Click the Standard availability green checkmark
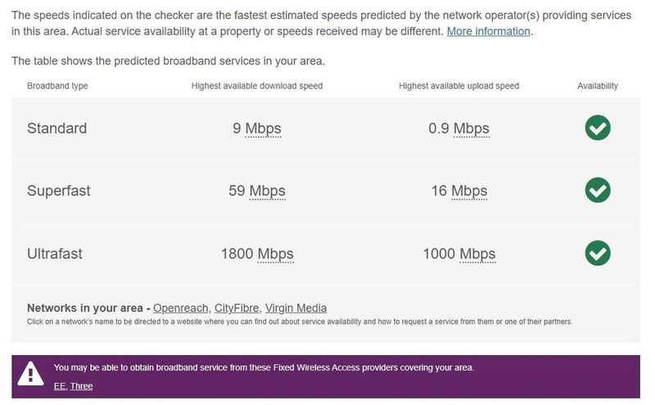The image size is (655, 405). (x=598, y=128)
